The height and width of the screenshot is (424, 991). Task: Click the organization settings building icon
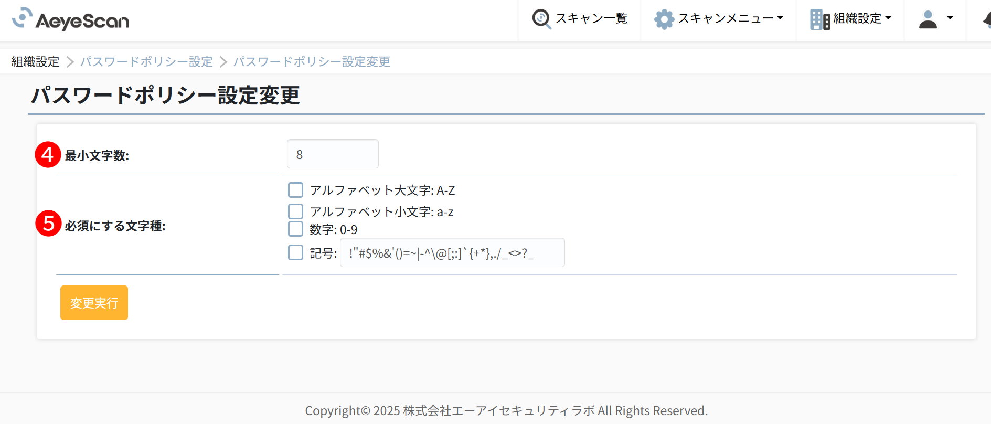point(820,19)
